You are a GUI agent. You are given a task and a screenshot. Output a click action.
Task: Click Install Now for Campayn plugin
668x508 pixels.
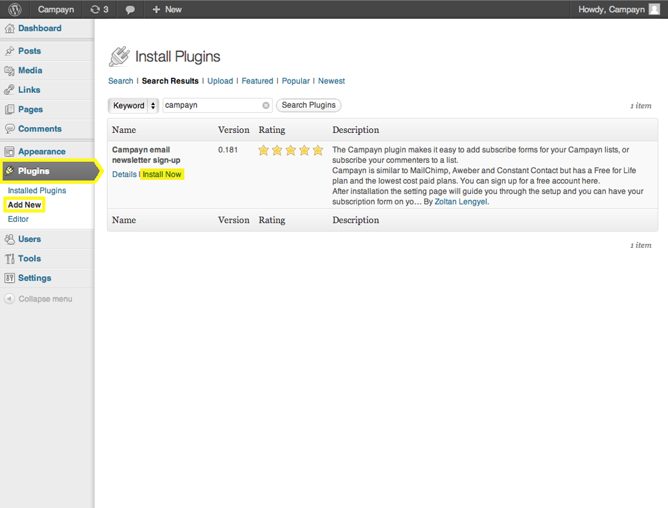click(x=162, y=174)
